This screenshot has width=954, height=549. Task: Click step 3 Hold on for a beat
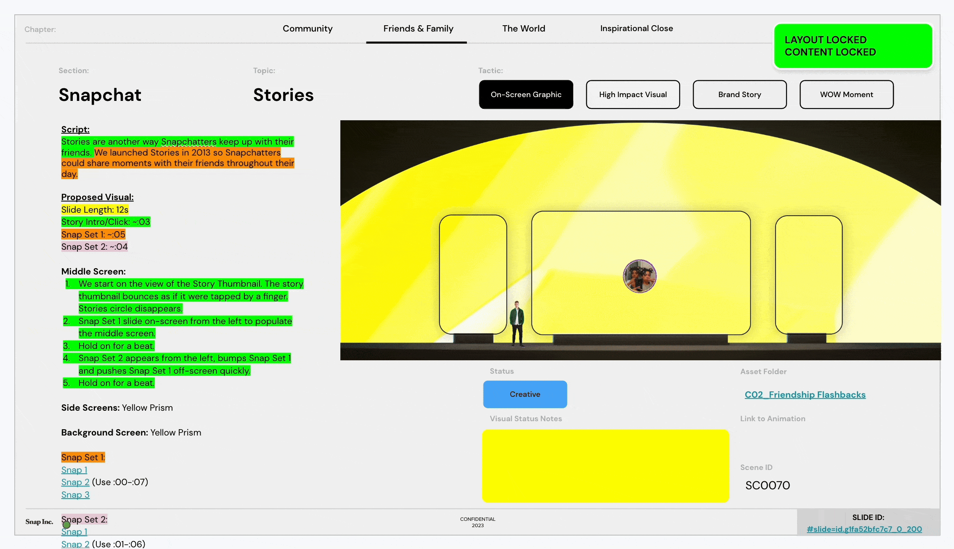109,346
